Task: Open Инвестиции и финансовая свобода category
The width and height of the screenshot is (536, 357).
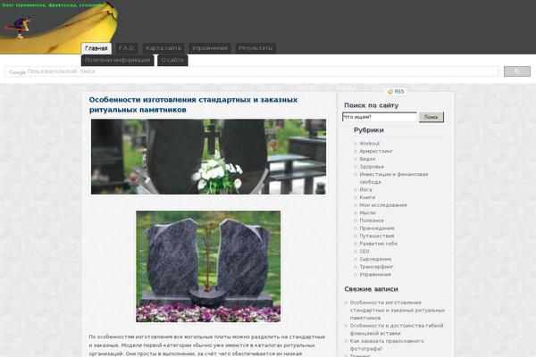Action: point(393,178)
